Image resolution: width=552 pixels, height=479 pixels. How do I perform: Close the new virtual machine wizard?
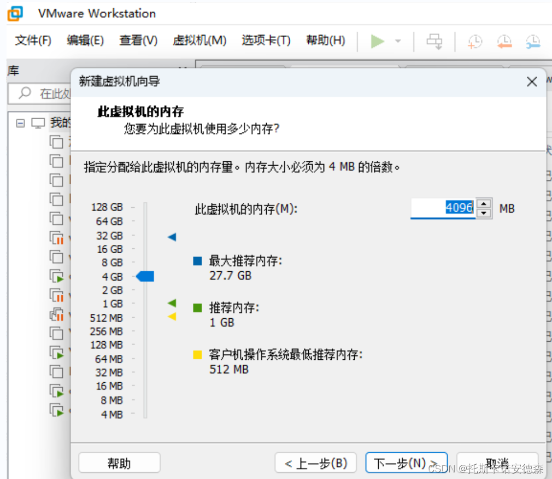[x=532, y=81]
